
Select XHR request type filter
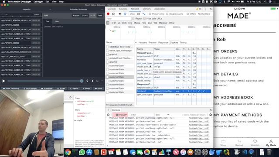114,23
